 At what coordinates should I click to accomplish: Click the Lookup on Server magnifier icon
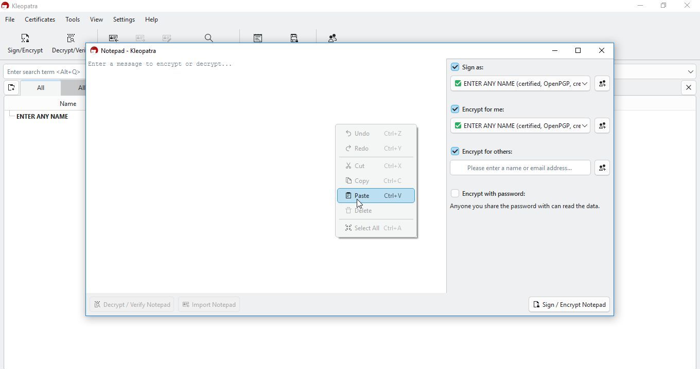(x=209, y=38)
